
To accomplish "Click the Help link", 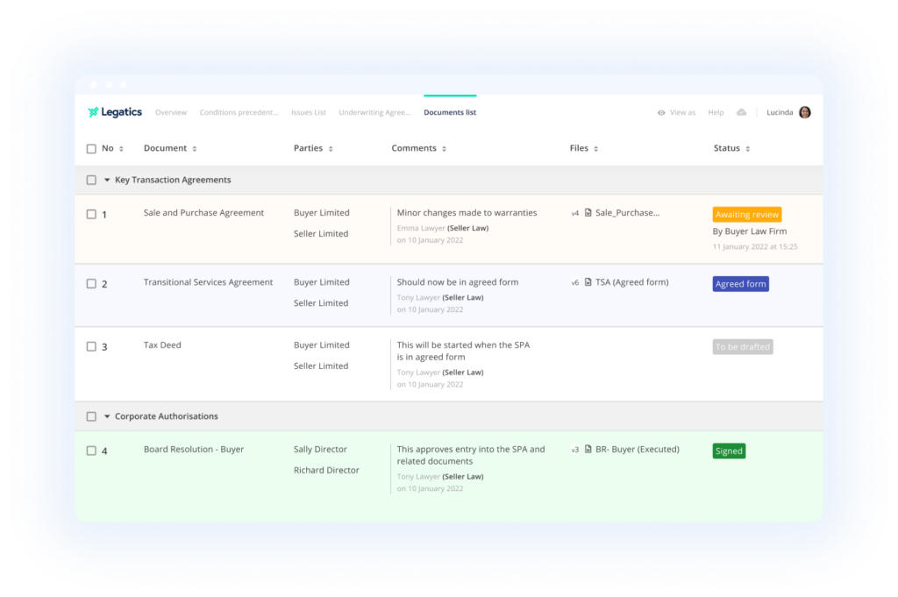I will coord(716,113).
